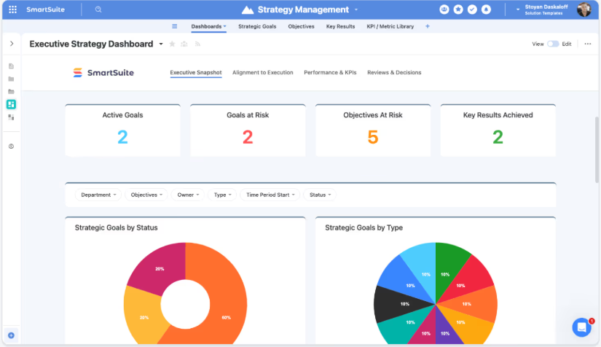This screenshot has height=347, width=601.
Task: Click the Strategic Goals by Status chart title
Action: [x=116, y=227]
